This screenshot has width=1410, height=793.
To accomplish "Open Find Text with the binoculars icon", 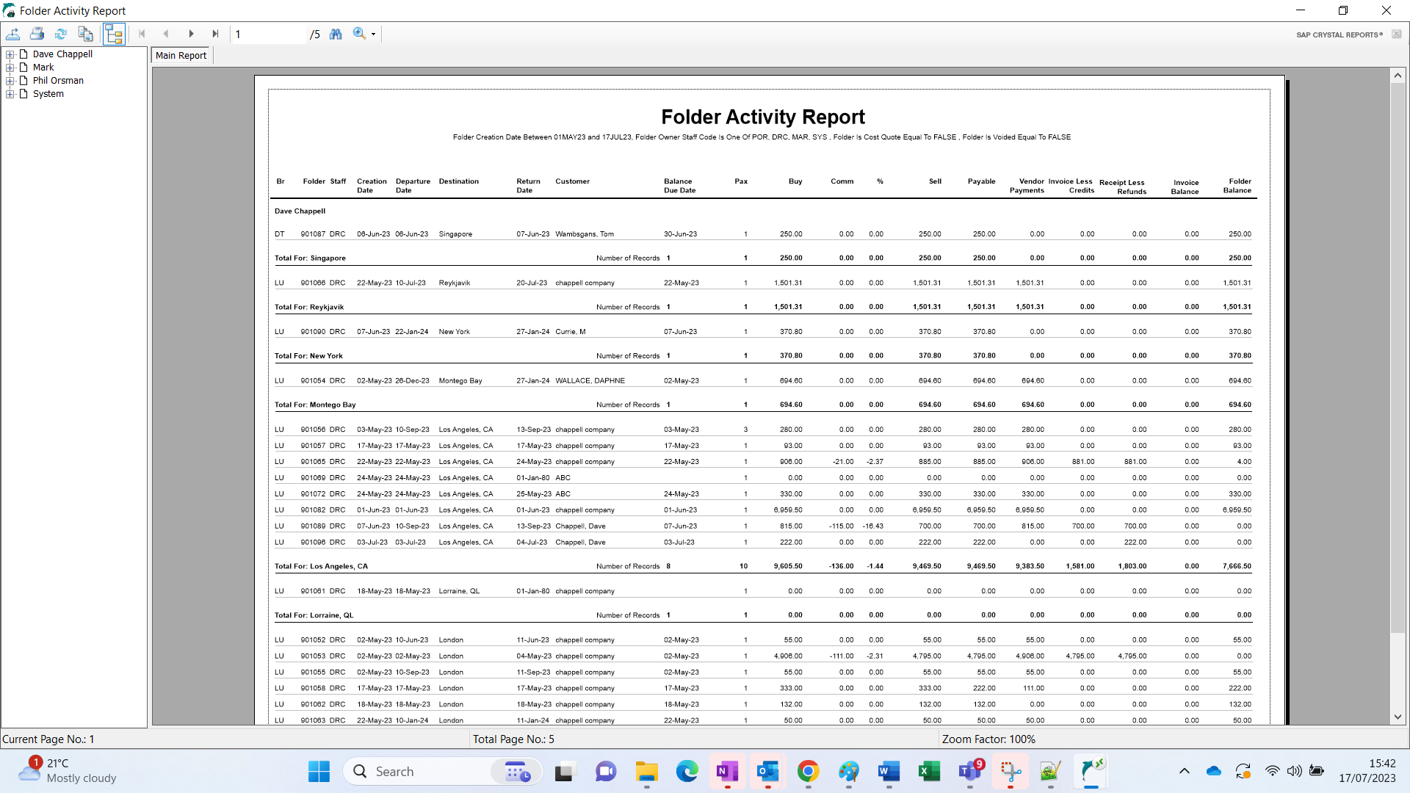I will coord(336,34).
